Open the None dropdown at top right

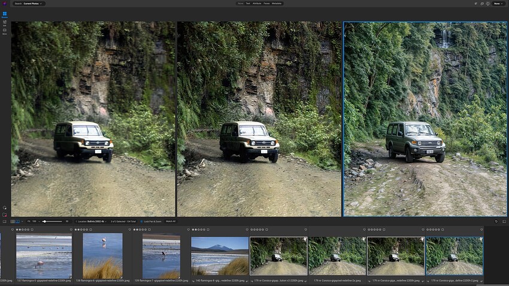click(498, 4)
